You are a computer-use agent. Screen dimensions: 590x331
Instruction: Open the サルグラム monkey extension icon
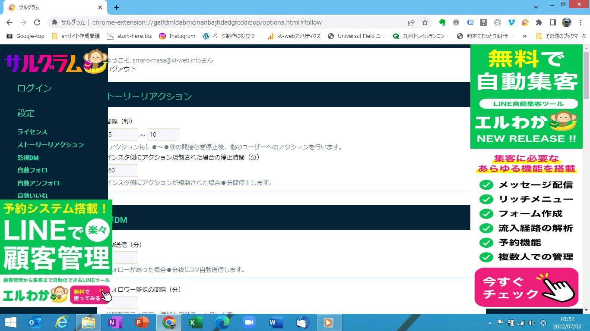[525, 22]
